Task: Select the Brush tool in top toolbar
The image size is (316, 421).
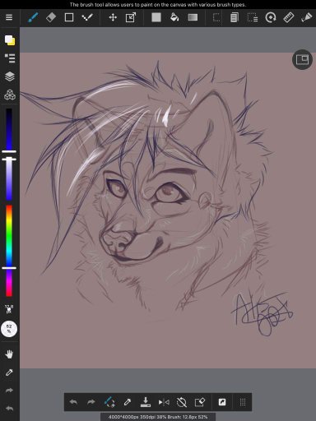Action: (x=33, y=17)
